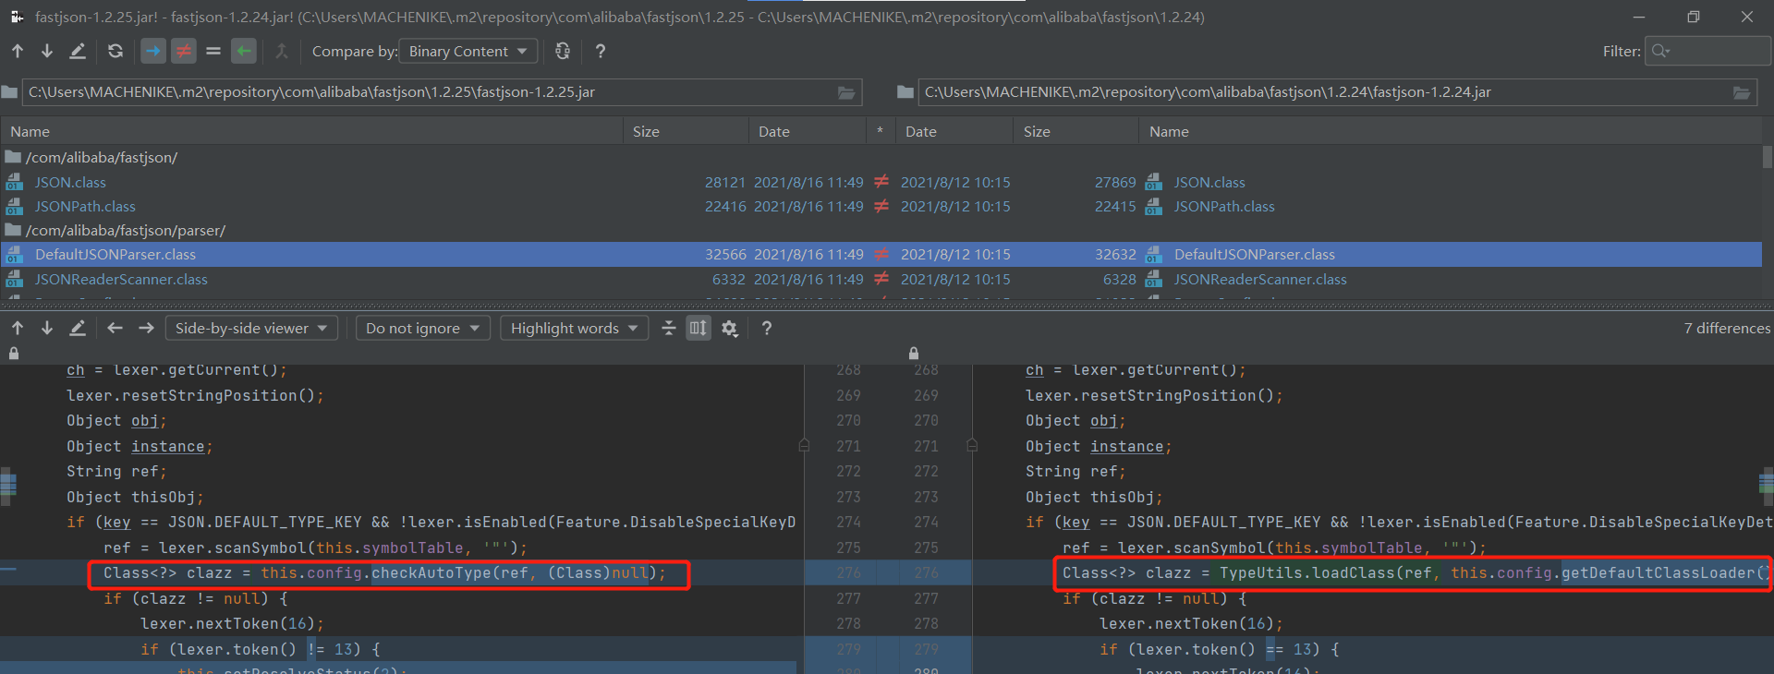The height and width of the screenshot is (674, 1774).
Task: Open the Compare by Binary Content dropdown
Action: tap(468, 51)
